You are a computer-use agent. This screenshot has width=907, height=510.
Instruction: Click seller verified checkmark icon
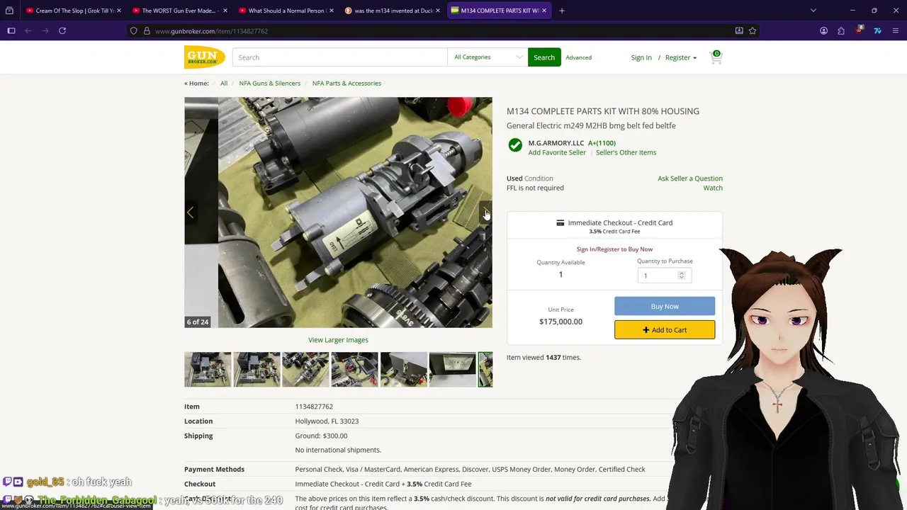coord(515,145)
